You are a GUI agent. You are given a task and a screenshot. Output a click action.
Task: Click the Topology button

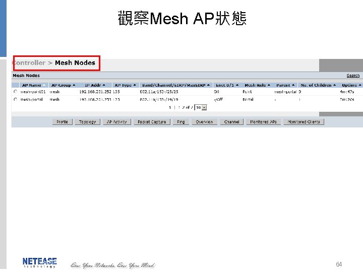tap(87, 122)
